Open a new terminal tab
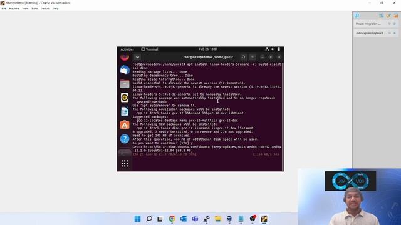 tap(137, 57)
